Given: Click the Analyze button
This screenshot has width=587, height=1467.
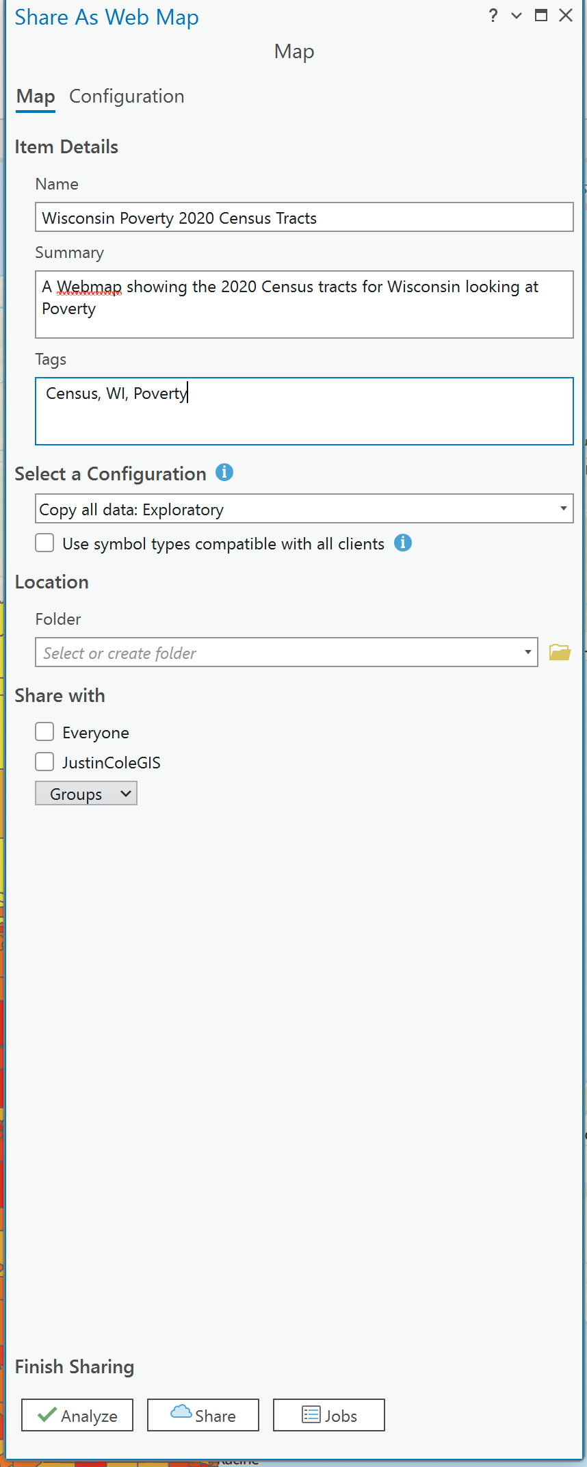Looking at the screenshot, I should tap(77, 1415).
